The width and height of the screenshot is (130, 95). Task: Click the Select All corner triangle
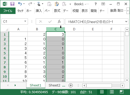point(7,30)
